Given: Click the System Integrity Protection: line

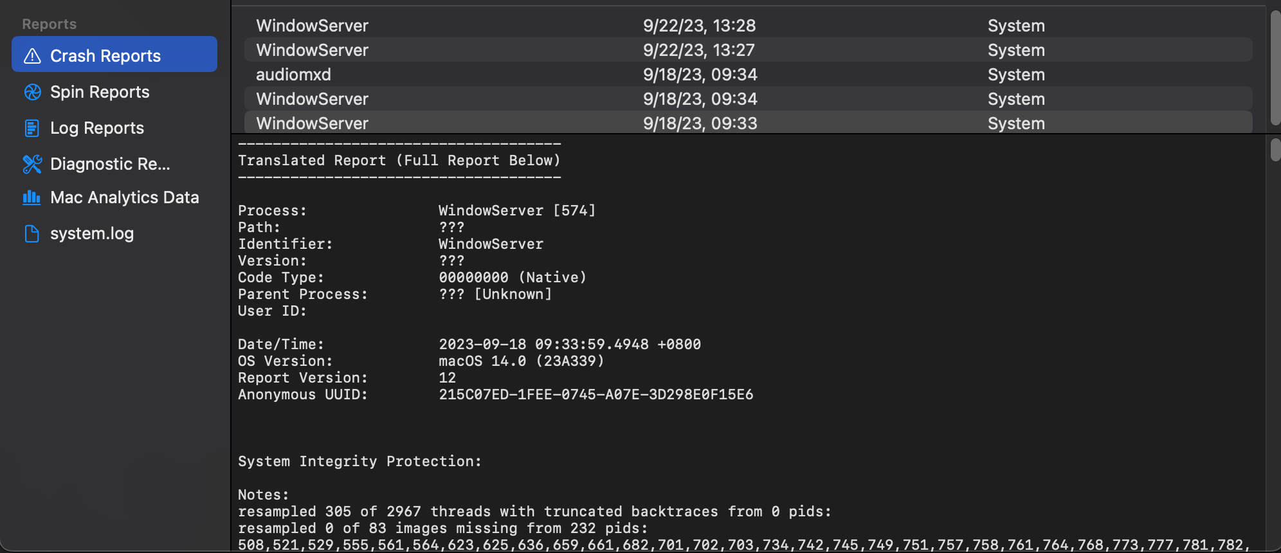Looking at the screenshot, I should point(359,461).
